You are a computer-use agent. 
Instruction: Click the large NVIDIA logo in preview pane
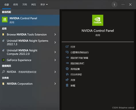98,20
